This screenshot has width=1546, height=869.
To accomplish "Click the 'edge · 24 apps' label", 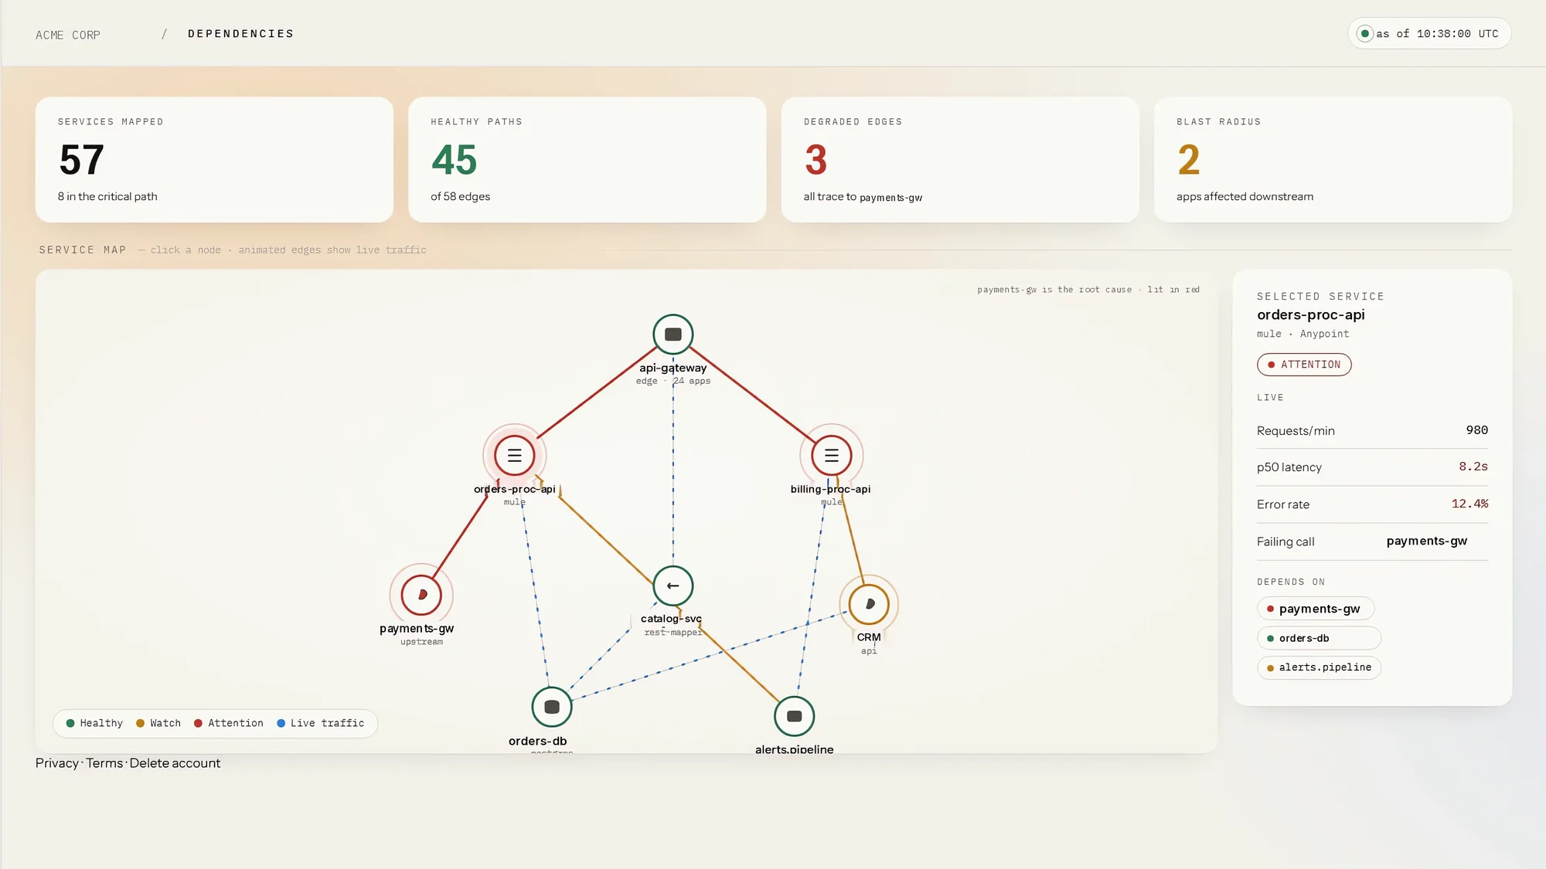I will pos(673,381).
